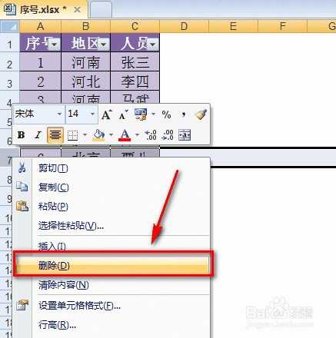
Task: Click the paste clipboard icon
Action: click(x=22, y=206)
